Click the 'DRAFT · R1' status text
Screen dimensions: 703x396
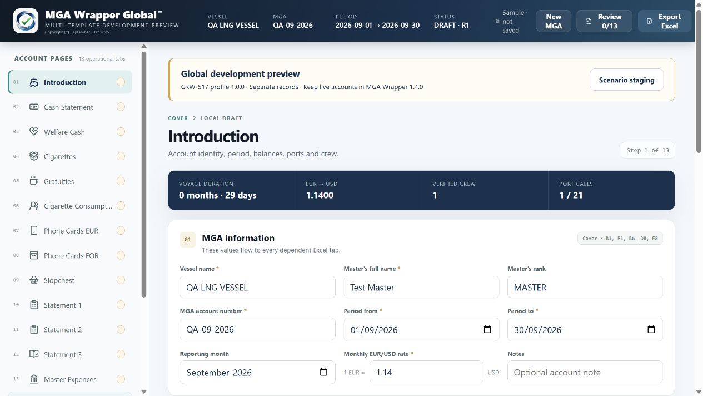click(451, 25)
